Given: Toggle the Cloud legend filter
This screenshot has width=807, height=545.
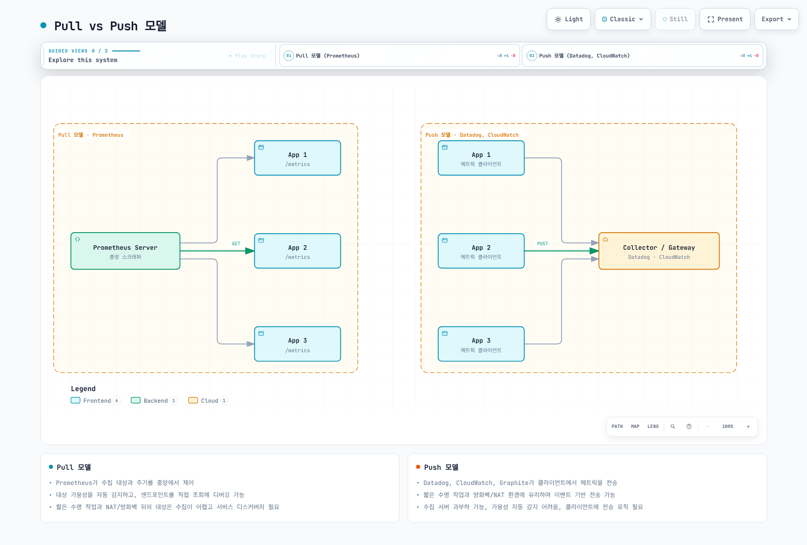Looking at the screenshot, I should pyautogui.click(x=208, y=401).
